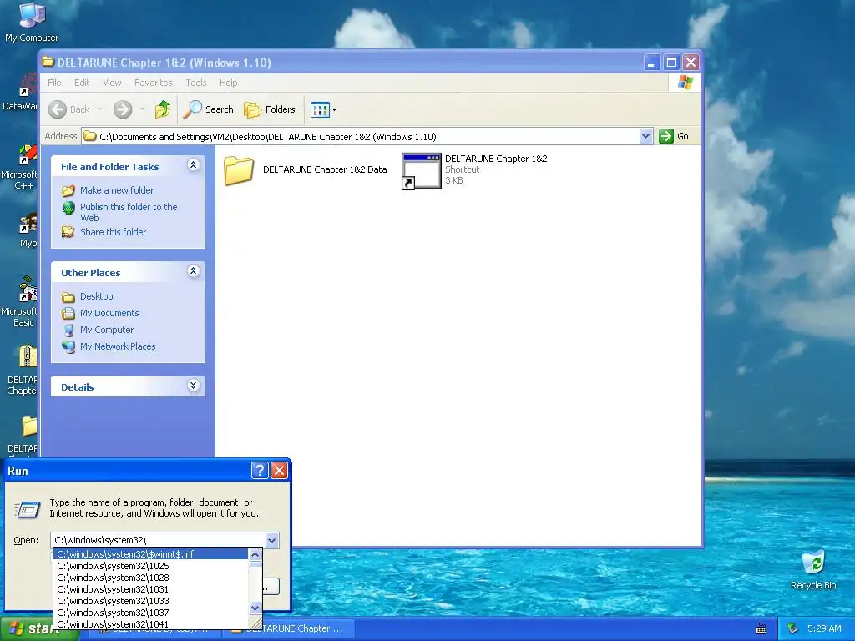Collapse the File and Folder Tasks panel

pyautogui.click(x=193, y=165)
